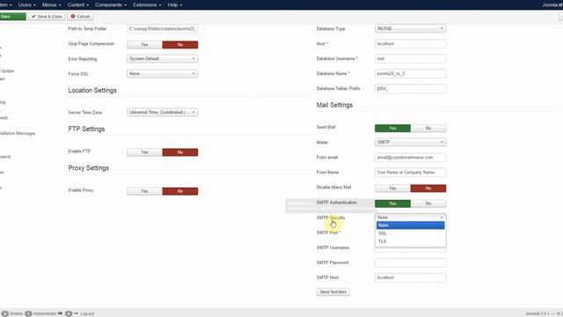Open the Menus menu
The height and width of the screenshot is (317, 563).
point(51,4)
